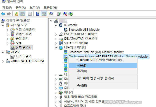Screen dimensions: 156x107
Task: Choose 사용(E) from the context menu
Action: click(x=81, y=66)
